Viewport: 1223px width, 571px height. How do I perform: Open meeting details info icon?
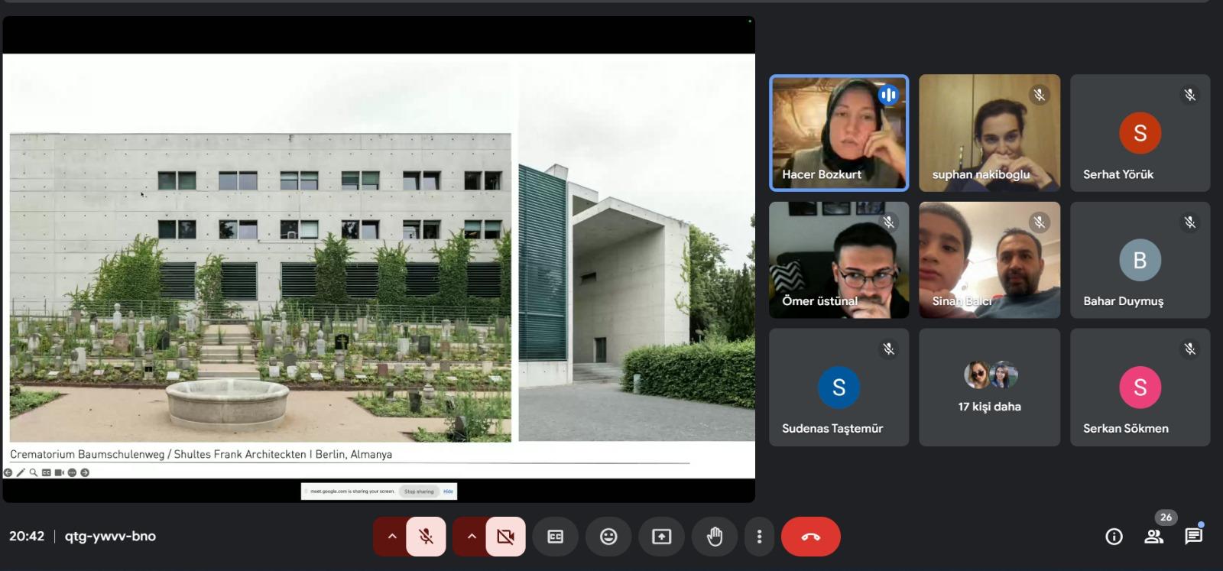tap(1114, 537)
